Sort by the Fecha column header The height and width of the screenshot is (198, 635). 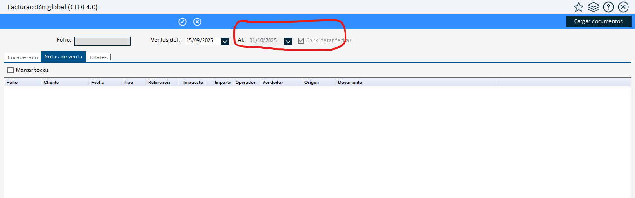coord(97,83)
